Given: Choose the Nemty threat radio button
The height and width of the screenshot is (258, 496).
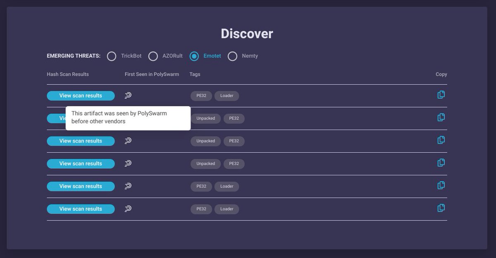Looking at the screenshot, I should [233, 56].
